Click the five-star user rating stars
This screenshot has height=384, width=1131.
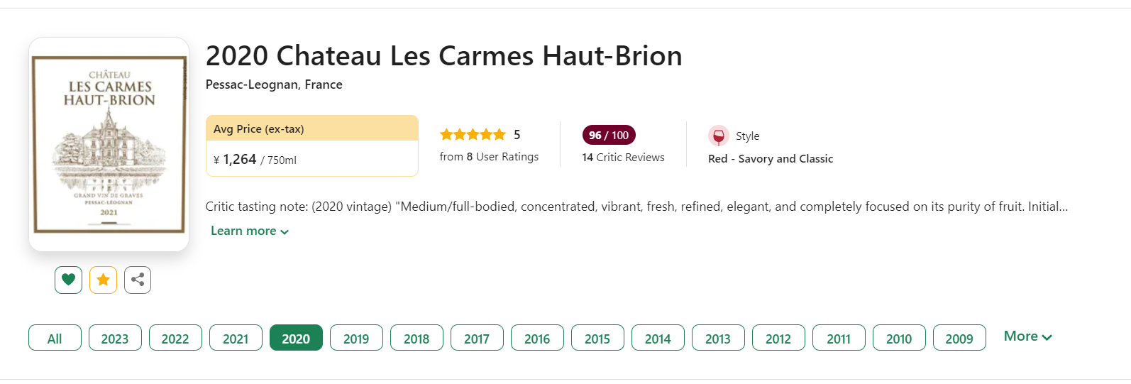point(473,135)
